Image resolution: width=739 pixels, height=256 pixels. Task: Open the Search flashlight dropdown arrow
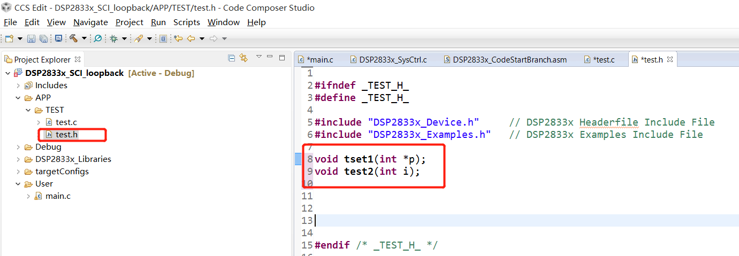pyautogui.click(x=149, y=38)
